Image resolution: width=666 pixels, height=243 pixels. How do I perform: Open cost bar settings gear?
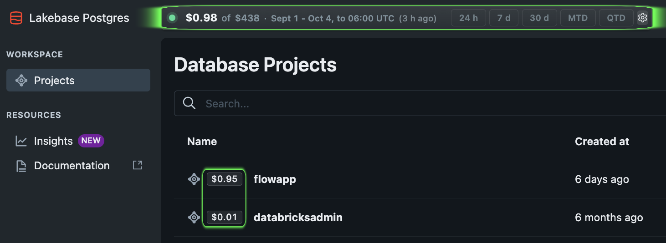(x=642, y=18)
